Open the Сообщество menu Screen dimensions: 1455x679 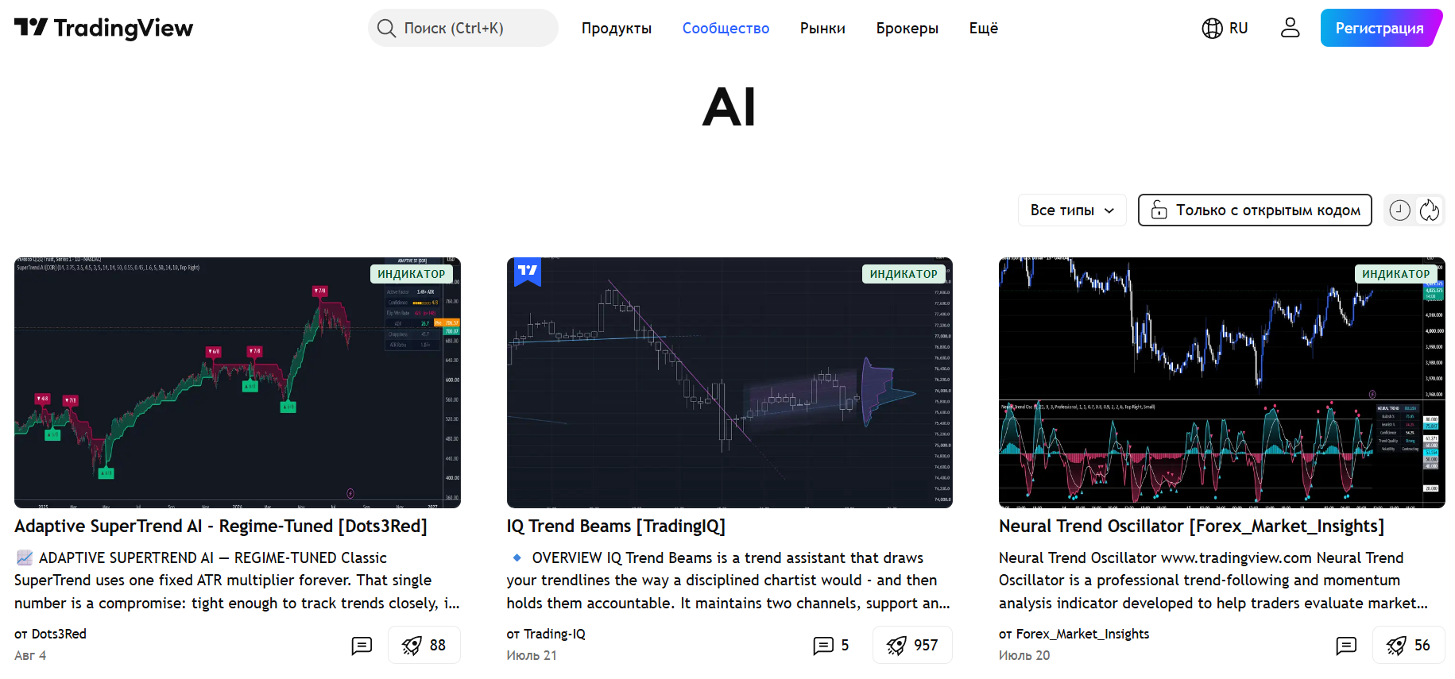tap(726, 29)
